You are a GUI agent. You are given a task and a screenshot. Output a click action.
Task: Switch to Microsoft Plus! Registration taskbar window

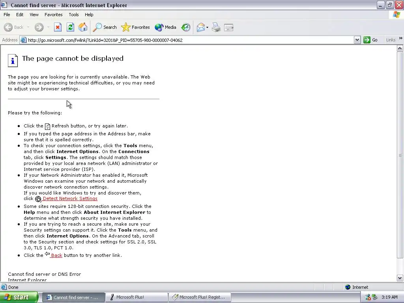coord(200,297)
